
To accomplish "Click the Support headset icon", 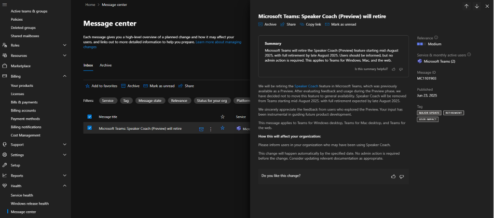I will tap(4, 145).
